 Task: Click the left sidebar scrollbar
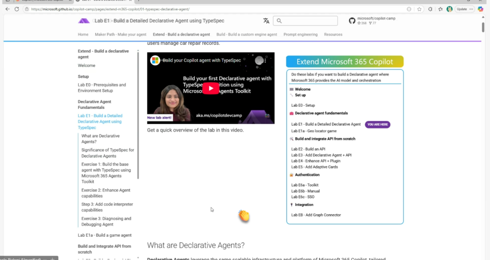click(138, 116)
